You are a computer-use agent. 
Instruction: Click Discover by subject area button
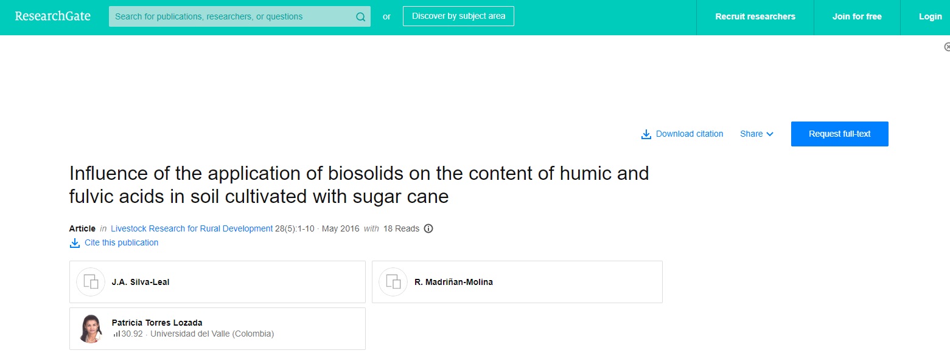click(458, 16)
